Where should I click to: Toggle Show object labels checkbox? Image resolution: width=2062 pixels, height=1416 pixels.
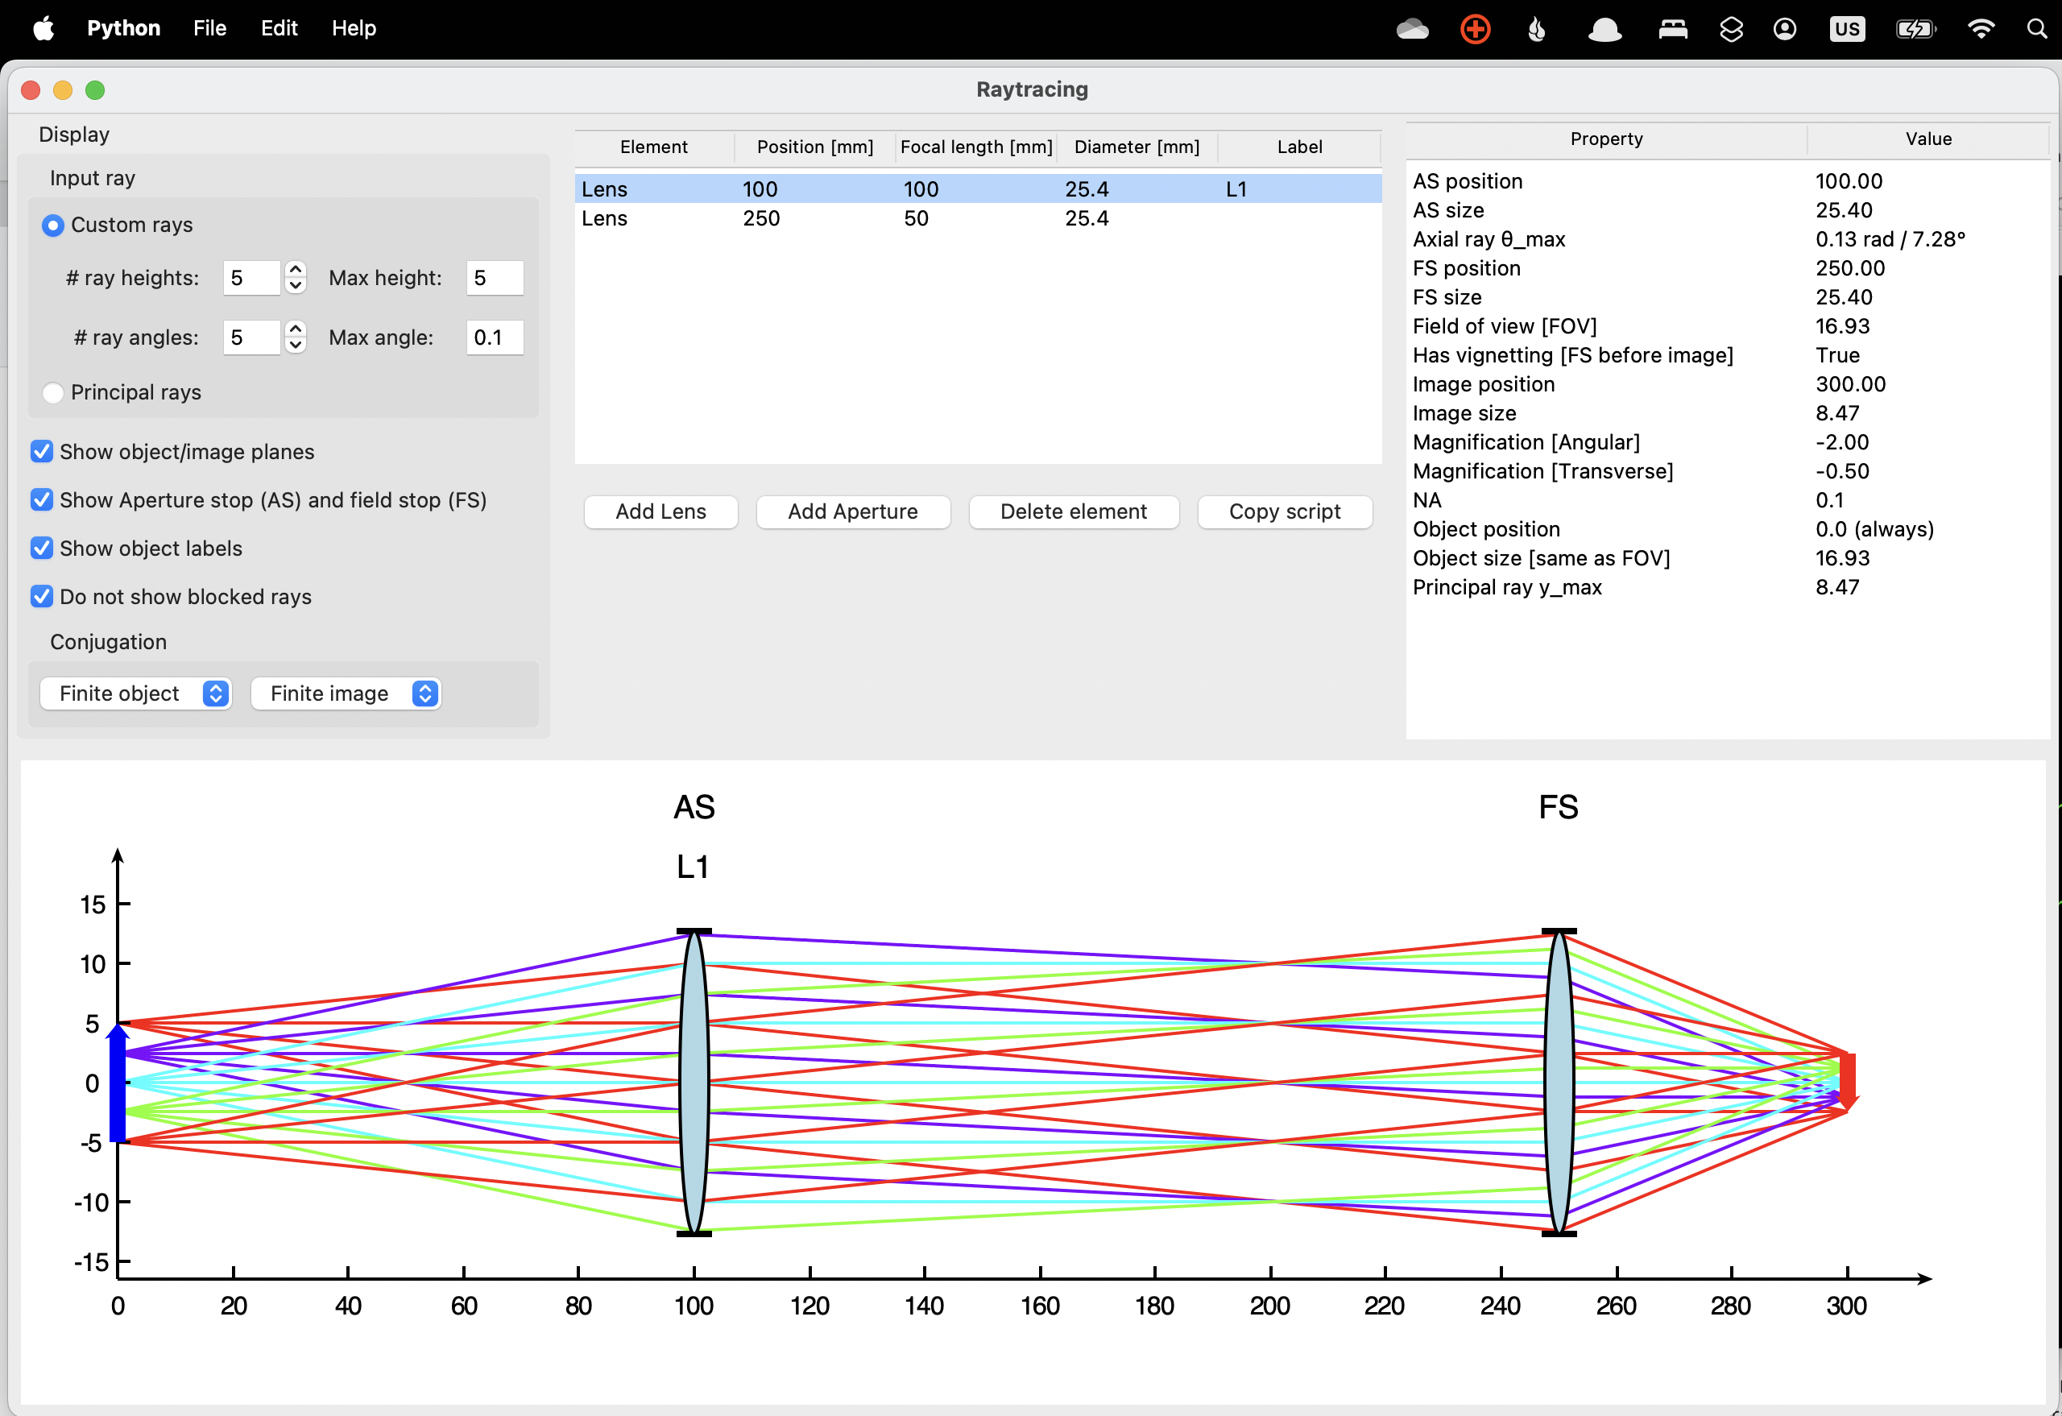42,549
